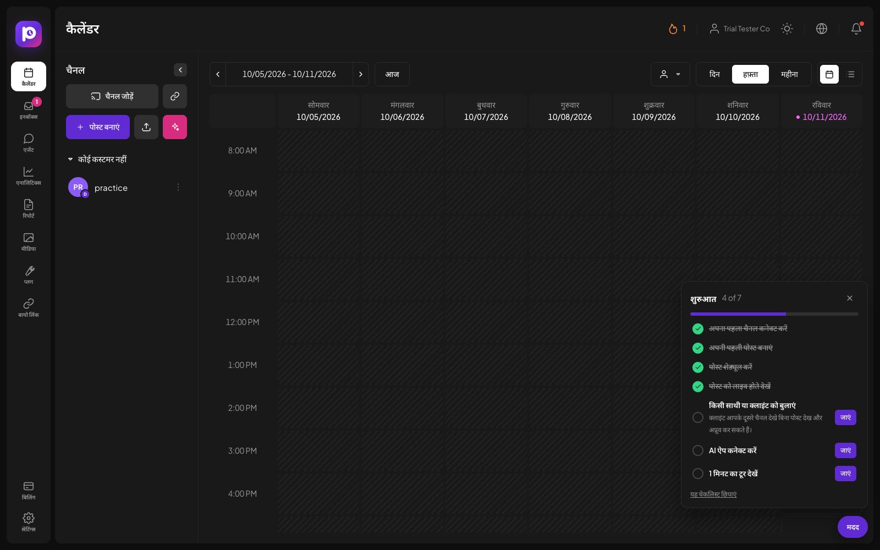
Task: Open the Inbox (इनबॉक्स) sidebar icon
Action: [x=29, y=109]
